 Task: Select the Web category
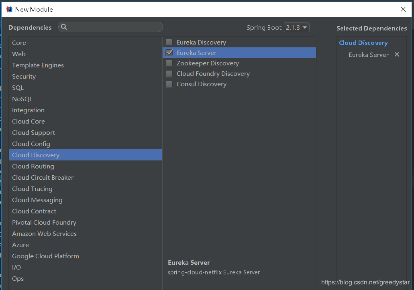coord(86,54)
